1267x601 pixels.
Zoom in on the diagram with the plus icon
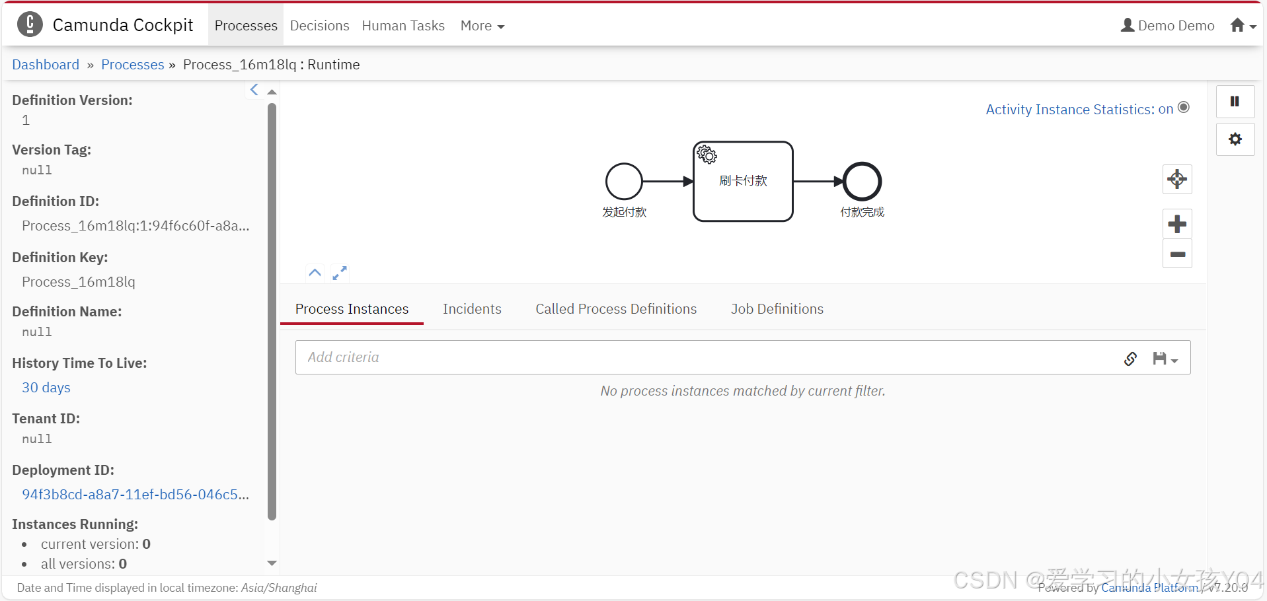(1176, 223)
